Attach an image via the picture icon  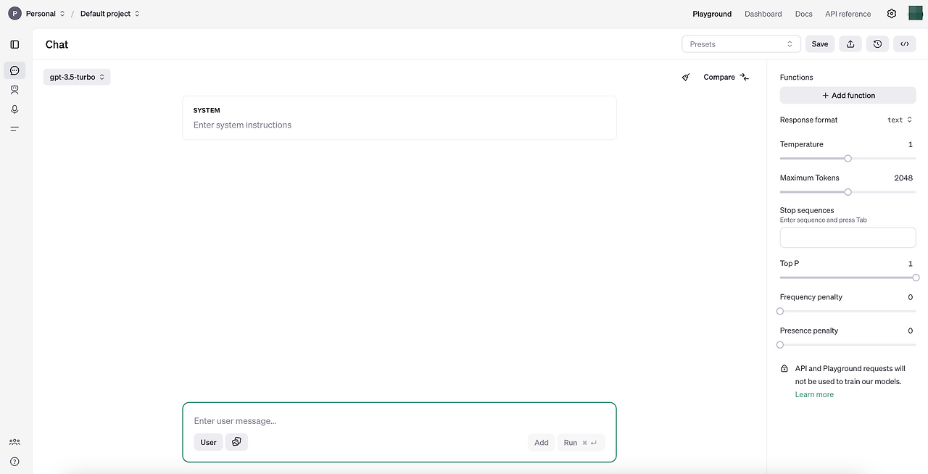(x=236, y=441)
